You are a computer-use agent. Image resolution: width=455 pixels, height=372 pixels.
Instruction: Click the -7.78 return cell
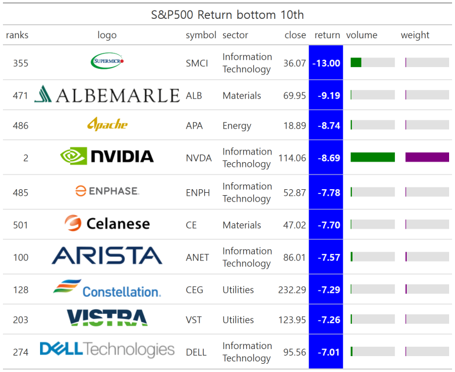[x=326, y=192]
